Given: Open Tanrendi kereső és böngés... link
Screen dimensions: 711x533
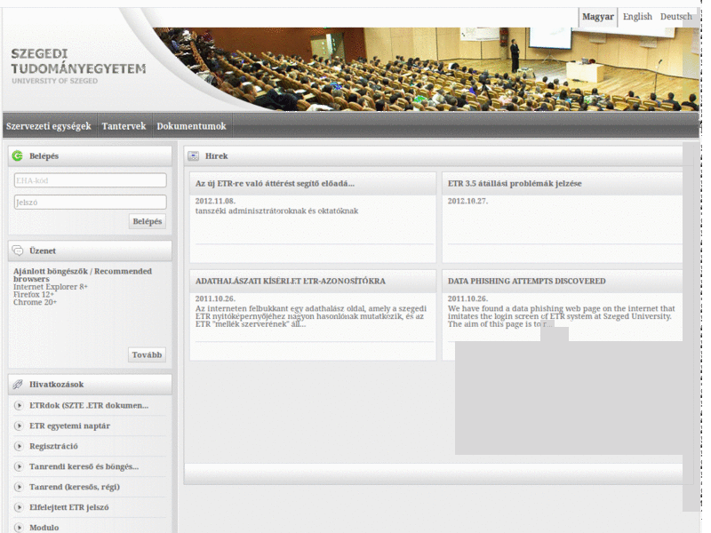Looking at the screenshot, I should (x=84, y=467).
